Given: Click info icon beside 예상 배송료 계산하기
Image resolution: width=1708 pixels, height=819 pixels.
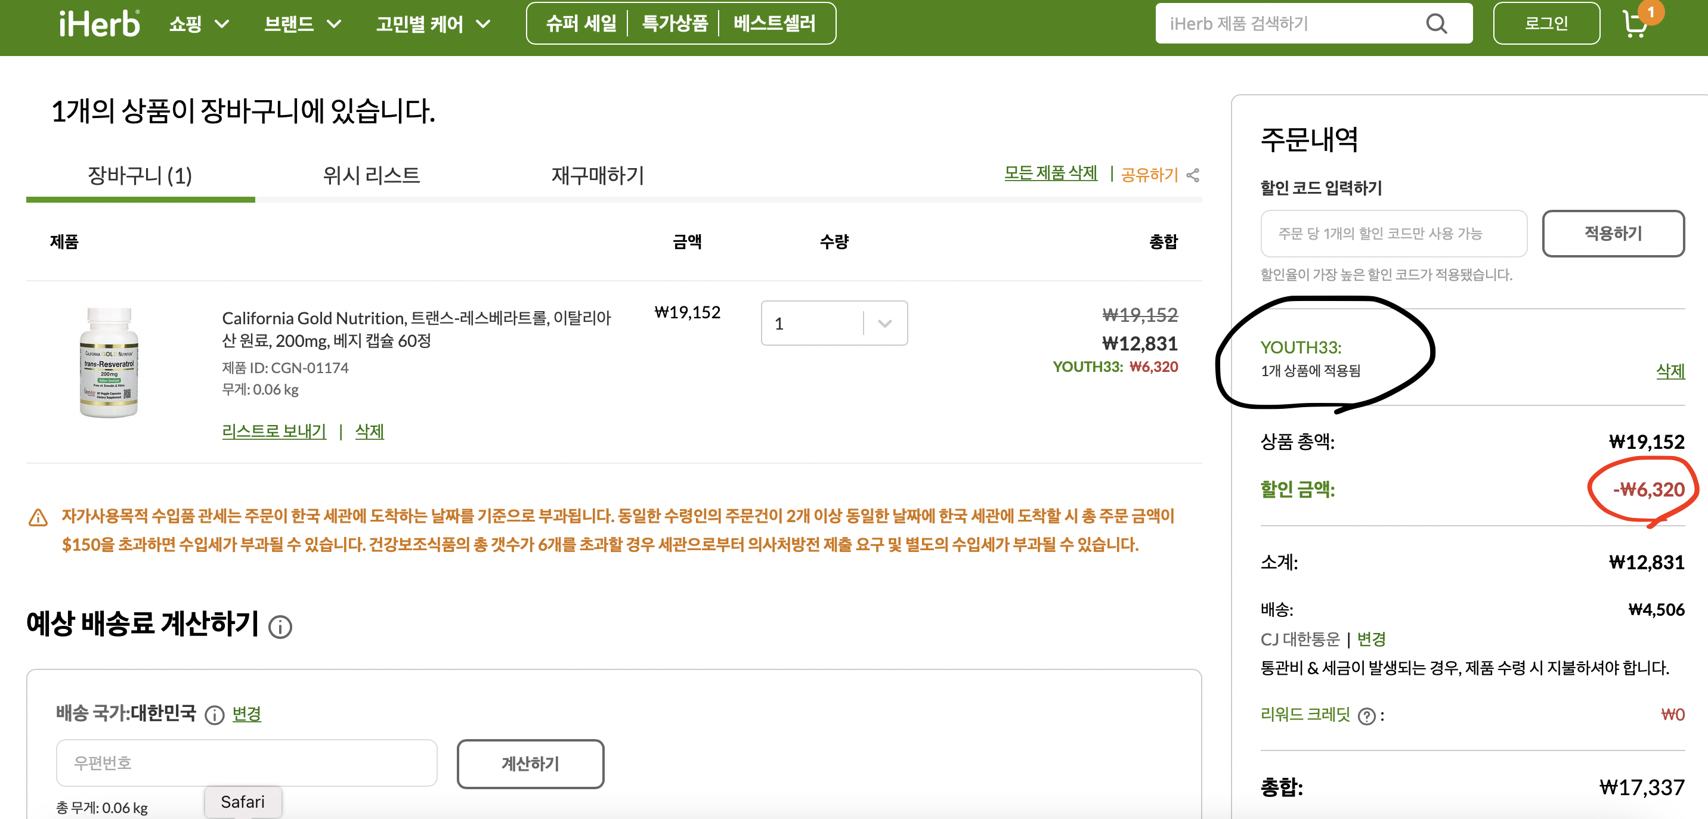Looking at the screenshot, I should 280,626.
